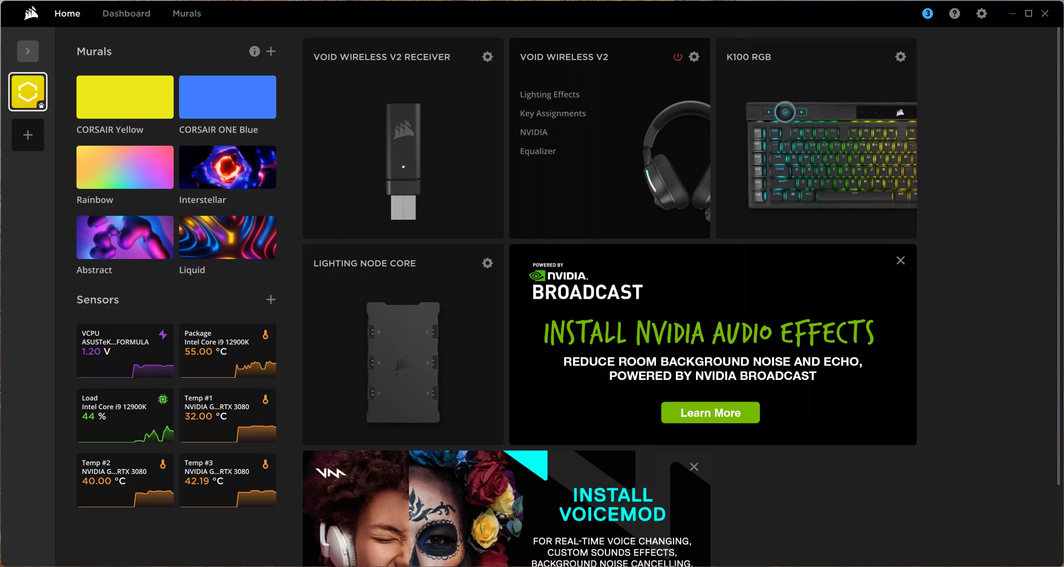Click the VCPU lightning bolt voltage icon
The height and width of the screenshot is (567, 1064).
pyautogui.click(x=163, y=335)
